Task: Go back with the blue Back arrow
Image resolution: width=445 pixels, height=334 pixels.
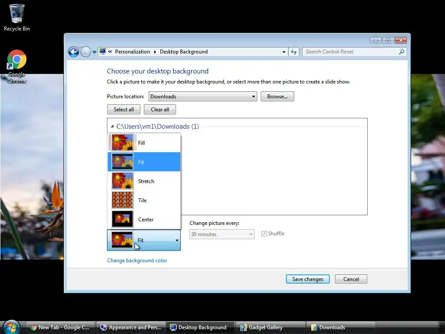Action: 73,52
